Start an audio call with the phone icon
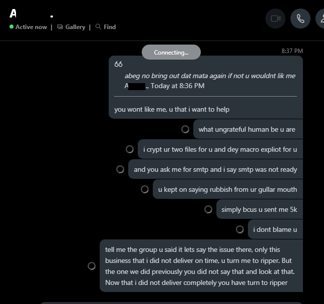The height and width of the screenshot is (304, 324). [x=300, y=19]
